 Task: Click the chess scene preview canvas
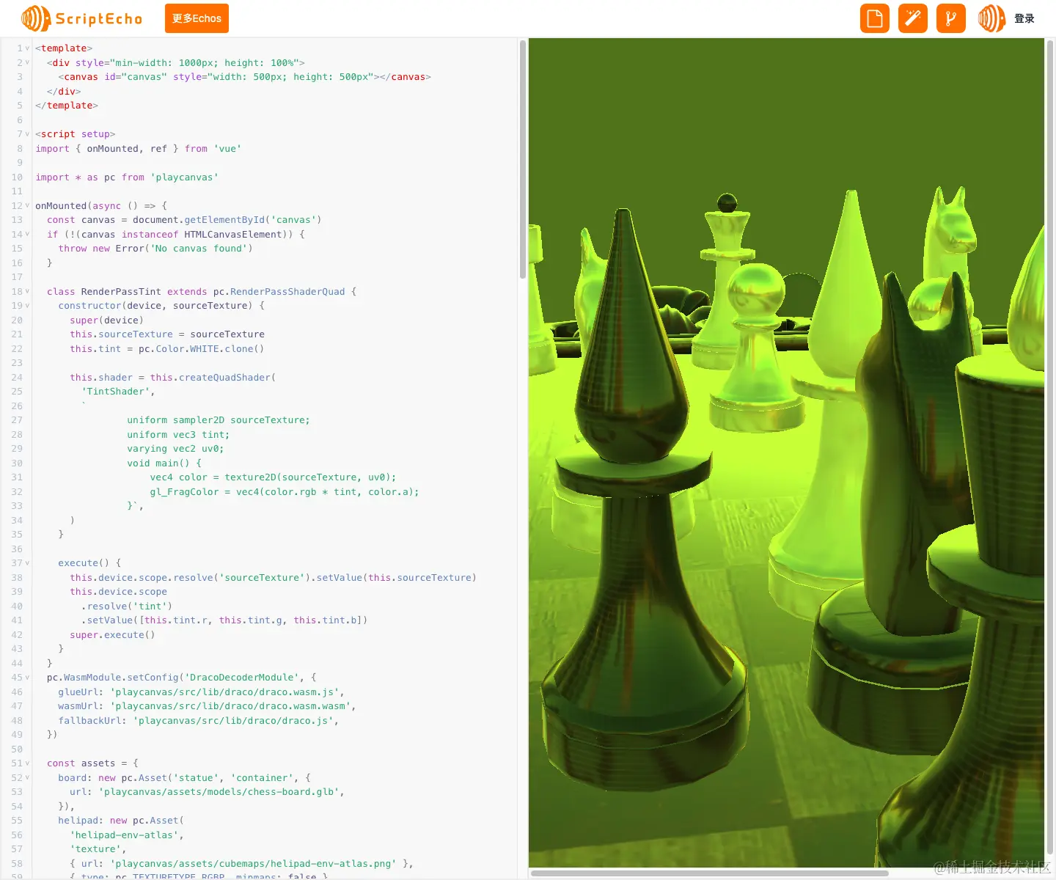click(786, 452)
